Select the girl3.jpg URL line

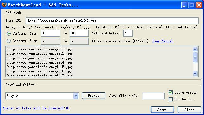point(40,58)
